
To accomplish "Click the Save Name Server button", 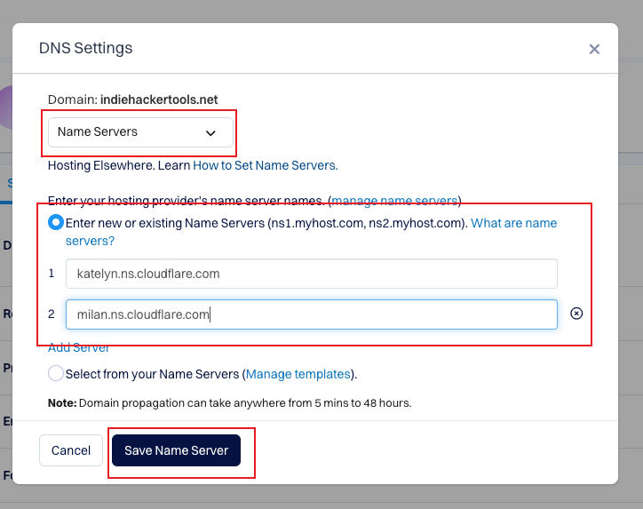I will coord(177,450).
